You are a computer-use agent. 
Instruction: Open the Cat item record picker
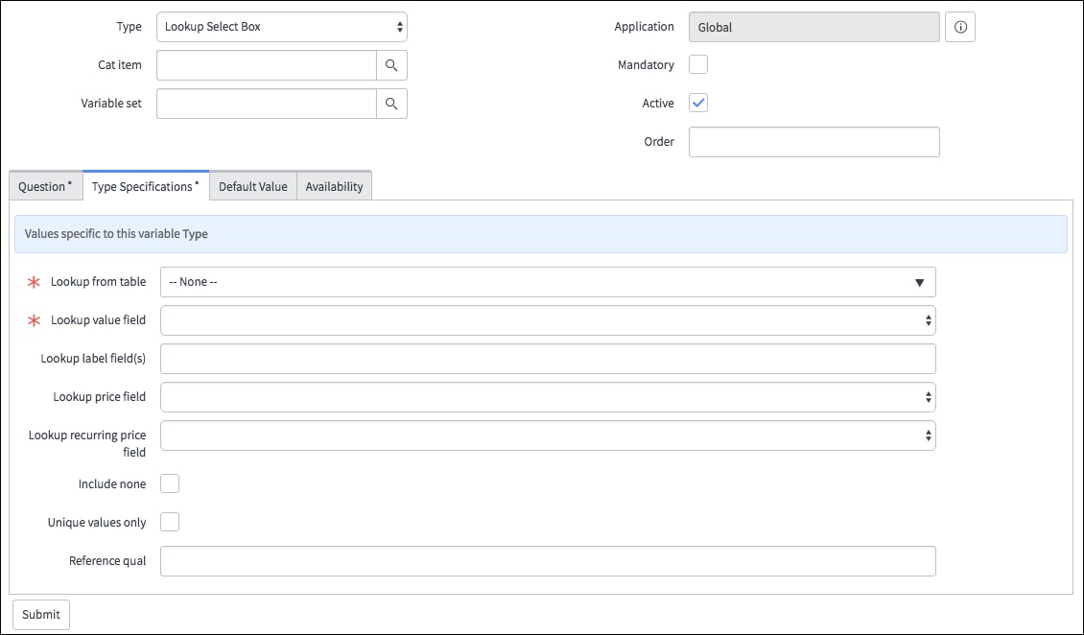pyautogui.click(x=391, y=64)
